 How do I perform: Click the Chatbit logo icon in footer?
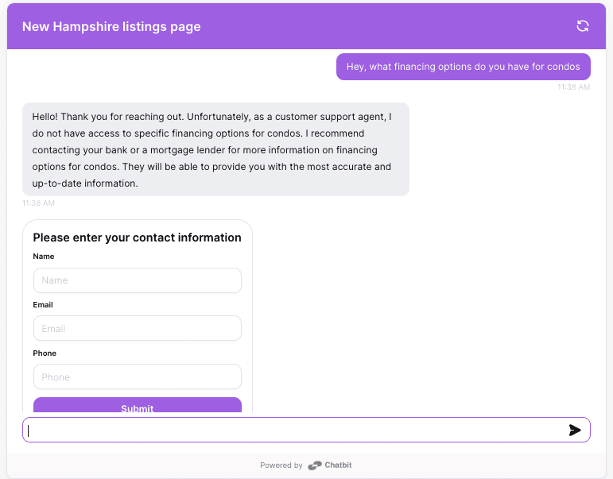(315, 465)
